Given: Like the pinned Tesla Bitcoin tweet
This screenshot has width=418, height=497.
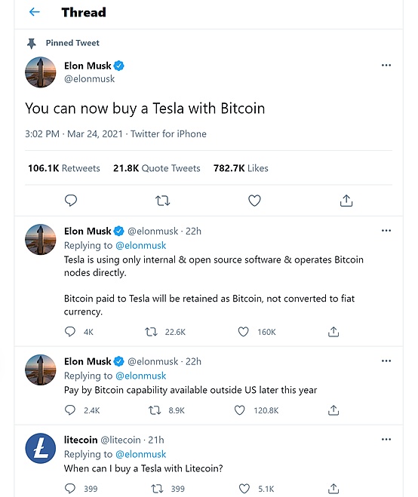Looking at the screenshot, I should 254,201.
